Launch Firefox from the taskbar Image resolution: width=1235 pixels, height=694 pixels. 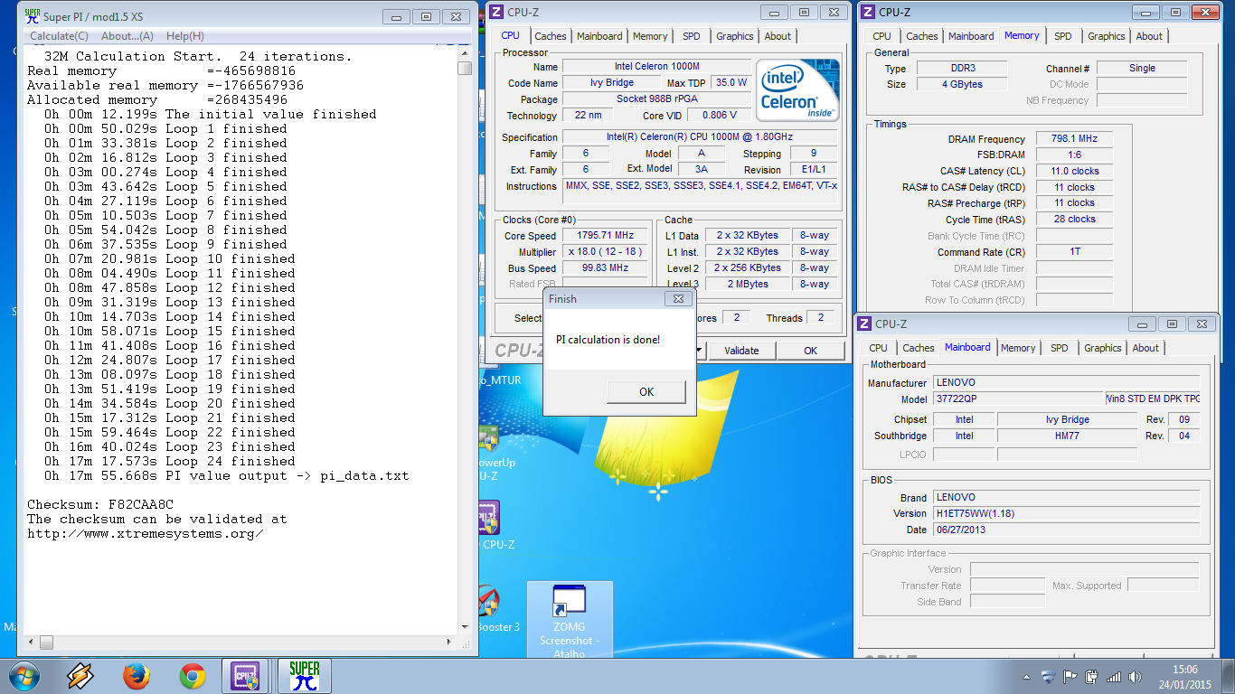137,676
